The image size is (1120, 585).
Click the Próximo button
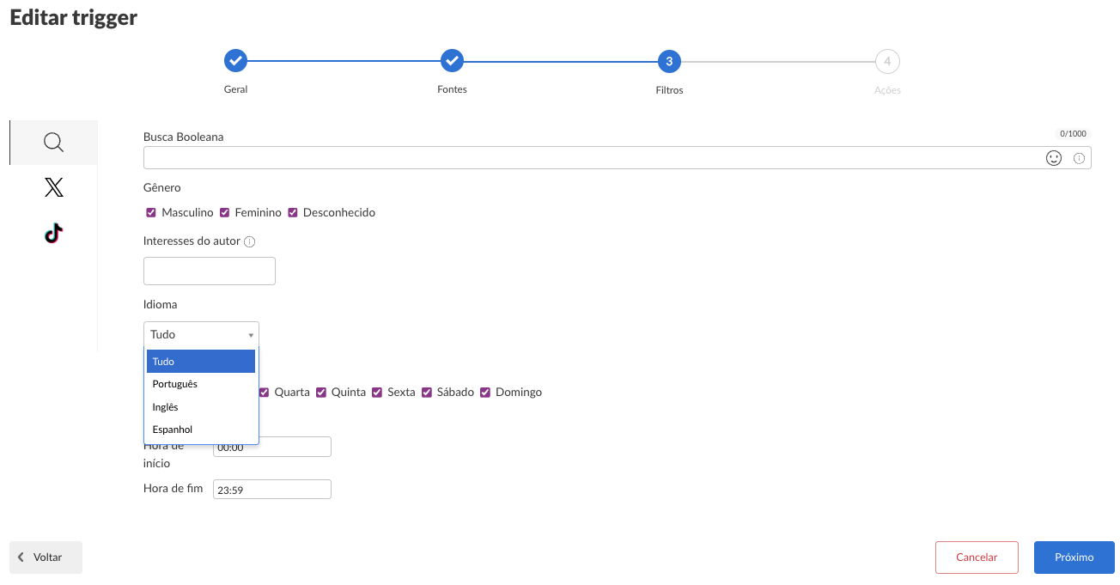1074,557
